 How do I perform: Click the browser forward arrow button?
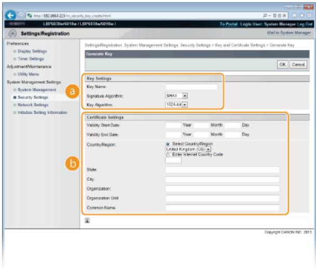point(21,16)
